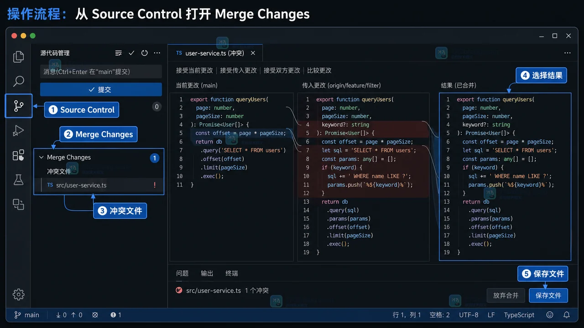Image resolution: width=584 pixels, height=328 pixels.
Task: Open the editor more actions ellipsis
Action: click(568, 53)
